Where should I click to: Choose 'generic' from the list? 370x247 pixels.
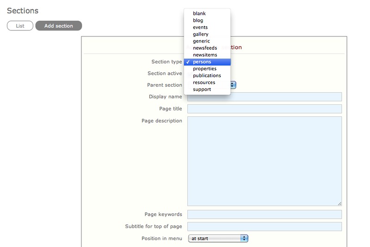click(x=201, y=41)
